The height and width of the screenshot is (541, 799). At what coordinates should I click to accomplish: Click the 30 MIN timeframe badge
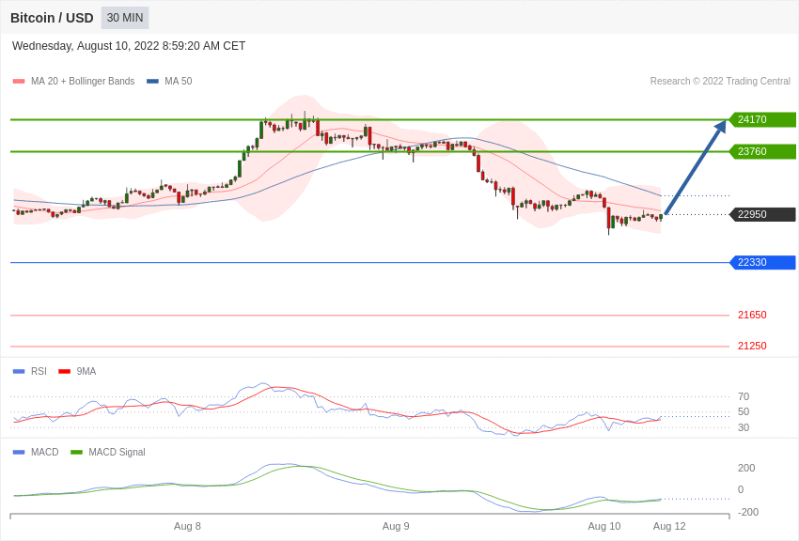(125, 18)
